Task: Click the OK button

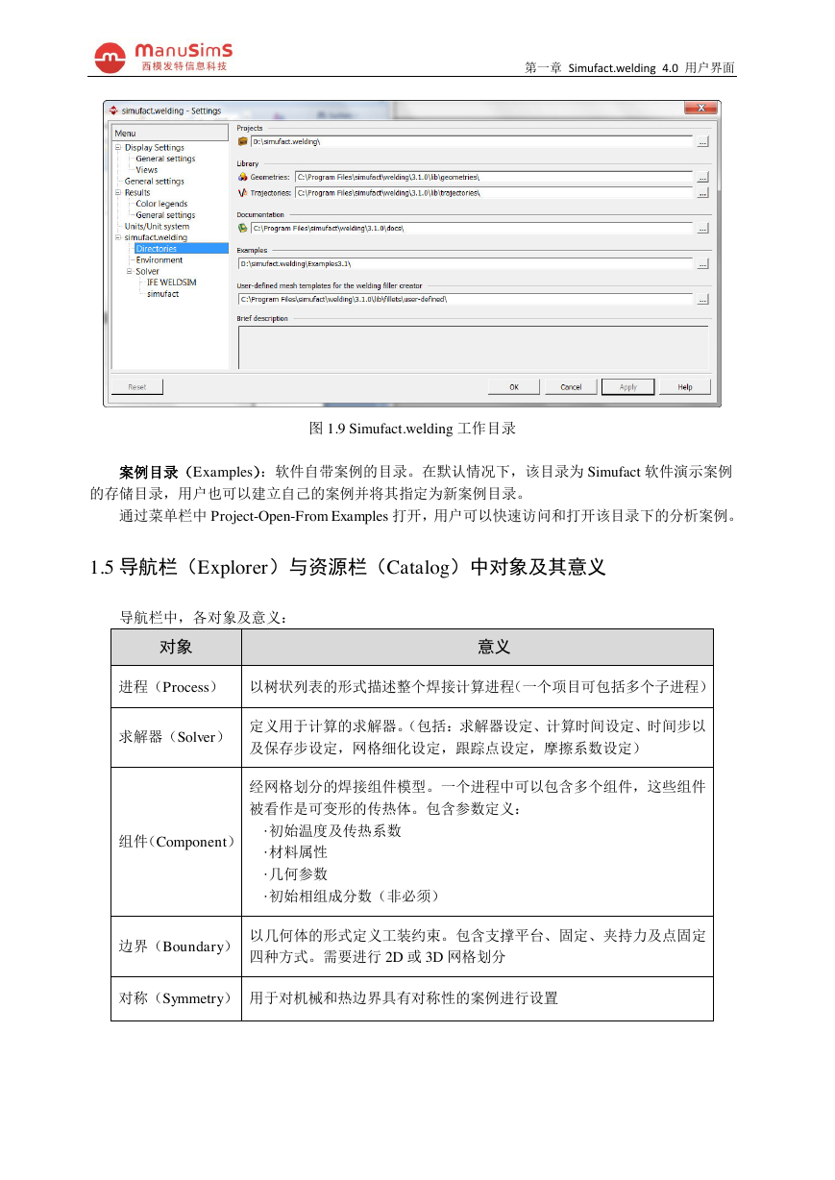Action: [x=514, y=386]
